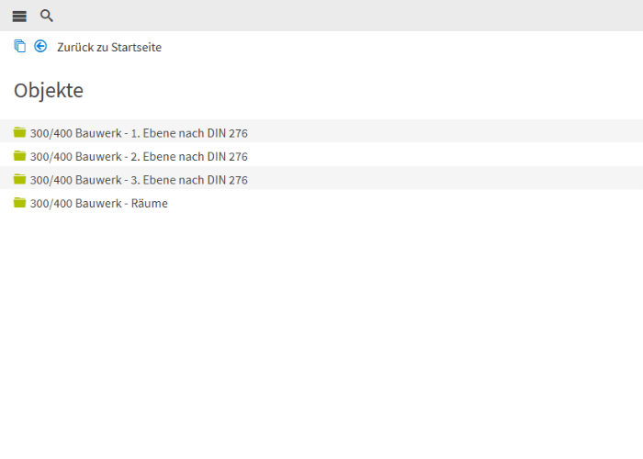Click the blue back arrow icon
643x459 pixels.
tap(40, 46)
